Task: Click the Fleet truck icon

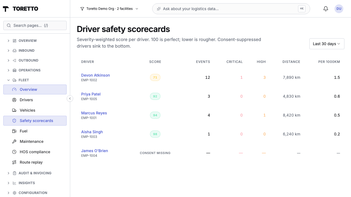Action: click(x=15, y=80)
